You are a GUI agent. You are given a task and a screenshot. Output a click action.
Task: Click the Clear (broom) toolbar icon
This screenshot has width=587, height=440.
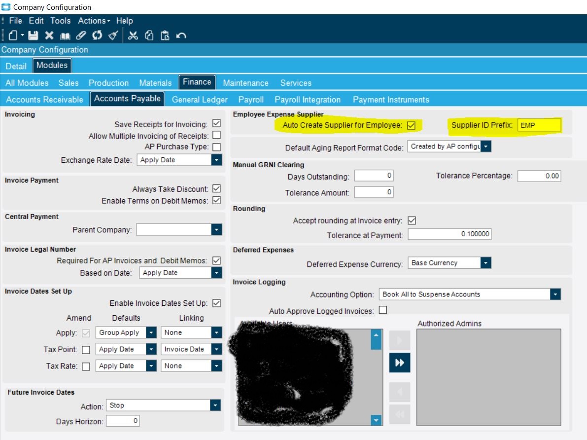coord(113,36)
